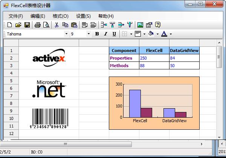Select row header 12
This screenshot has width=226, height=158.
pos(11,133)
